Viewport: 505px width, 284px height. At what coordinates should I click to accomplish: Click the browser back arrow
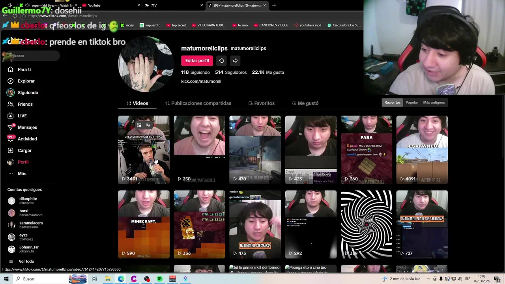pos(5,16)
